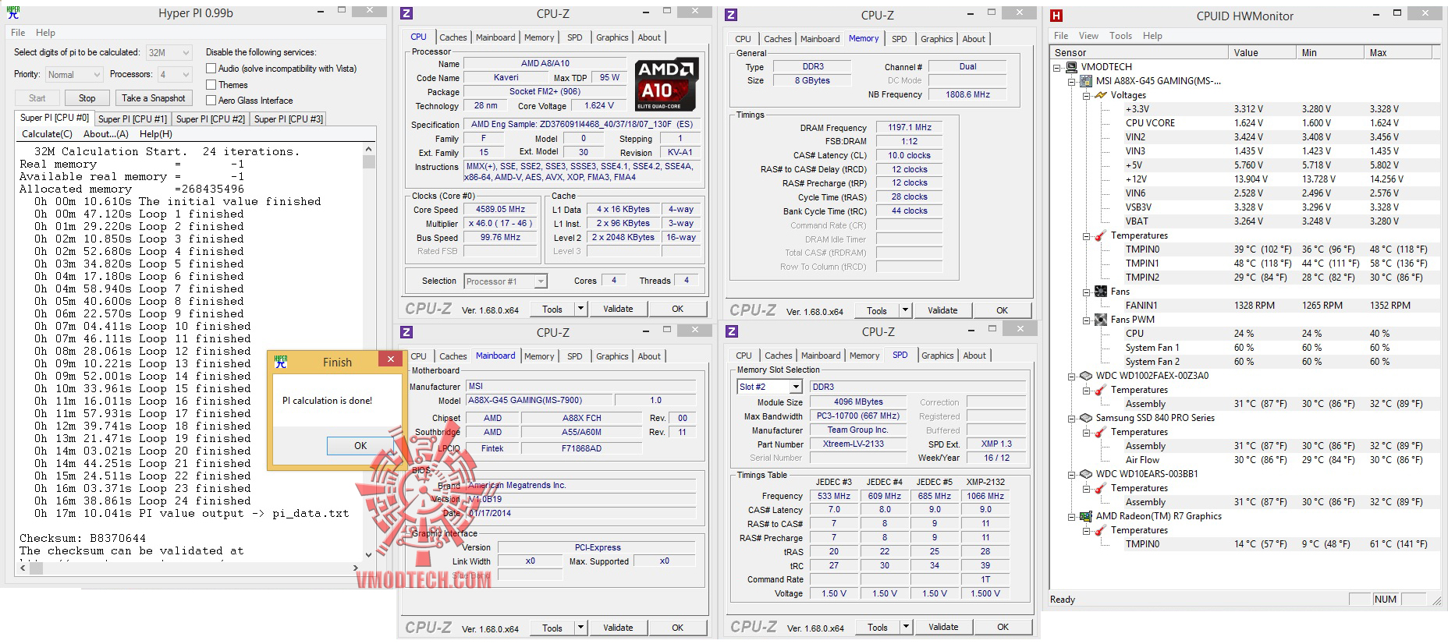
Task: Collapse the Fans PWM tree group
Action: click(1086, 320)
